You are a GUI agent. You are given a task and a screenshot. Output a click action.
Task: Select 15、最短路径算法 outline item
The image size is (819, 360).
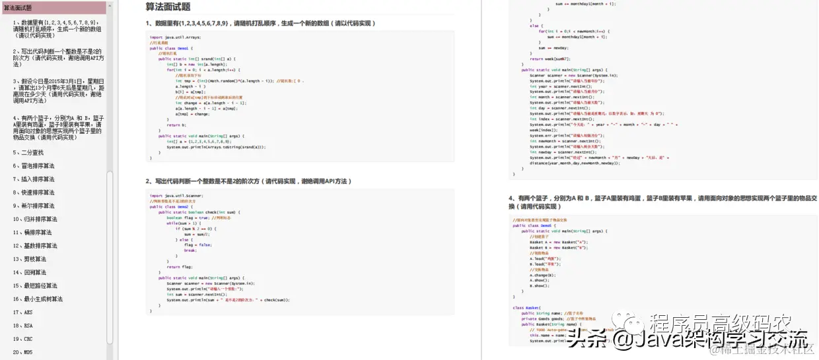[37, 285]
